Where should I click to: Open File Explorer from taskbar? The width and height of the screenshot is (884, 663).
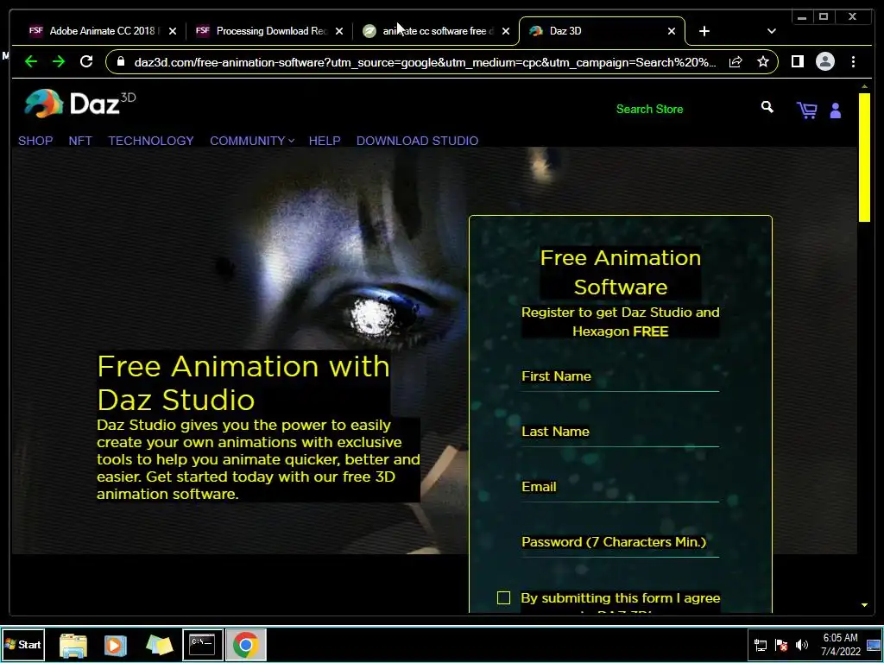[73, 645]
